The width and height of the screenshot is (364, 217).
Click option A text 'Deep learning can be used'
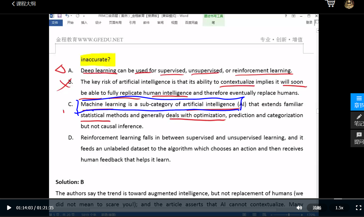point(115,70)
